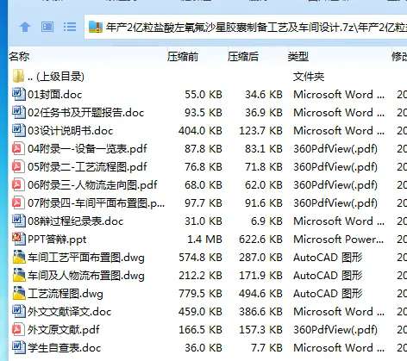Sort by the 压缩后 column header
The height and width of the screenshot is (361, 407).
(x=243, y=57)
